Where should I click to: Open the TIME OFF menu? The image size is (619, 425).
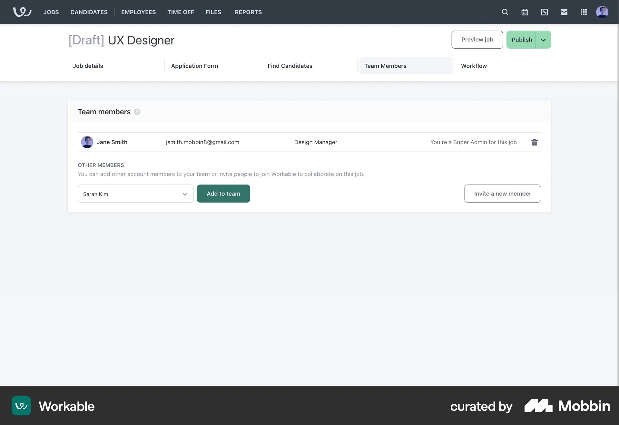(x=181, y=12)
